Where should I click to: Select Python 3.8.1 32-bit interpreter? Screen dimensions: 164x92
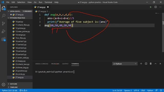pos(10,90)
